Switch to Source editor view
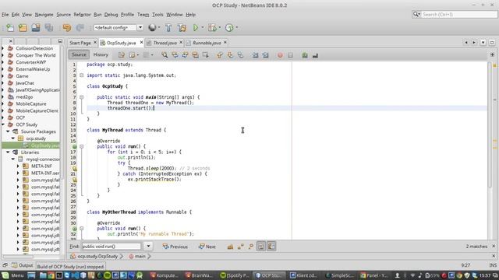The height and width of the screenshot is (280, 499). click(x=79, y=54)
